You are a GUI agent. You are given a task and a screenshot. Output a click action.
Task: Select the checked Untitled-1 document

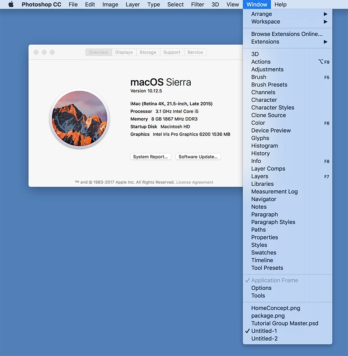pos(287,331)
